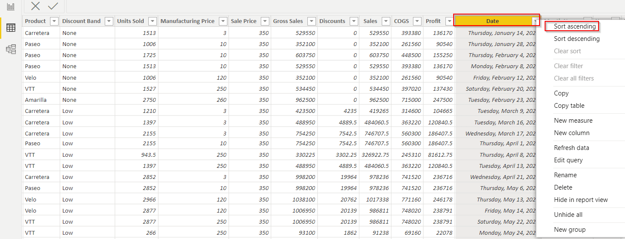
Task: Open the COGS column filter dropdown
Action: (x=418, y=21)
